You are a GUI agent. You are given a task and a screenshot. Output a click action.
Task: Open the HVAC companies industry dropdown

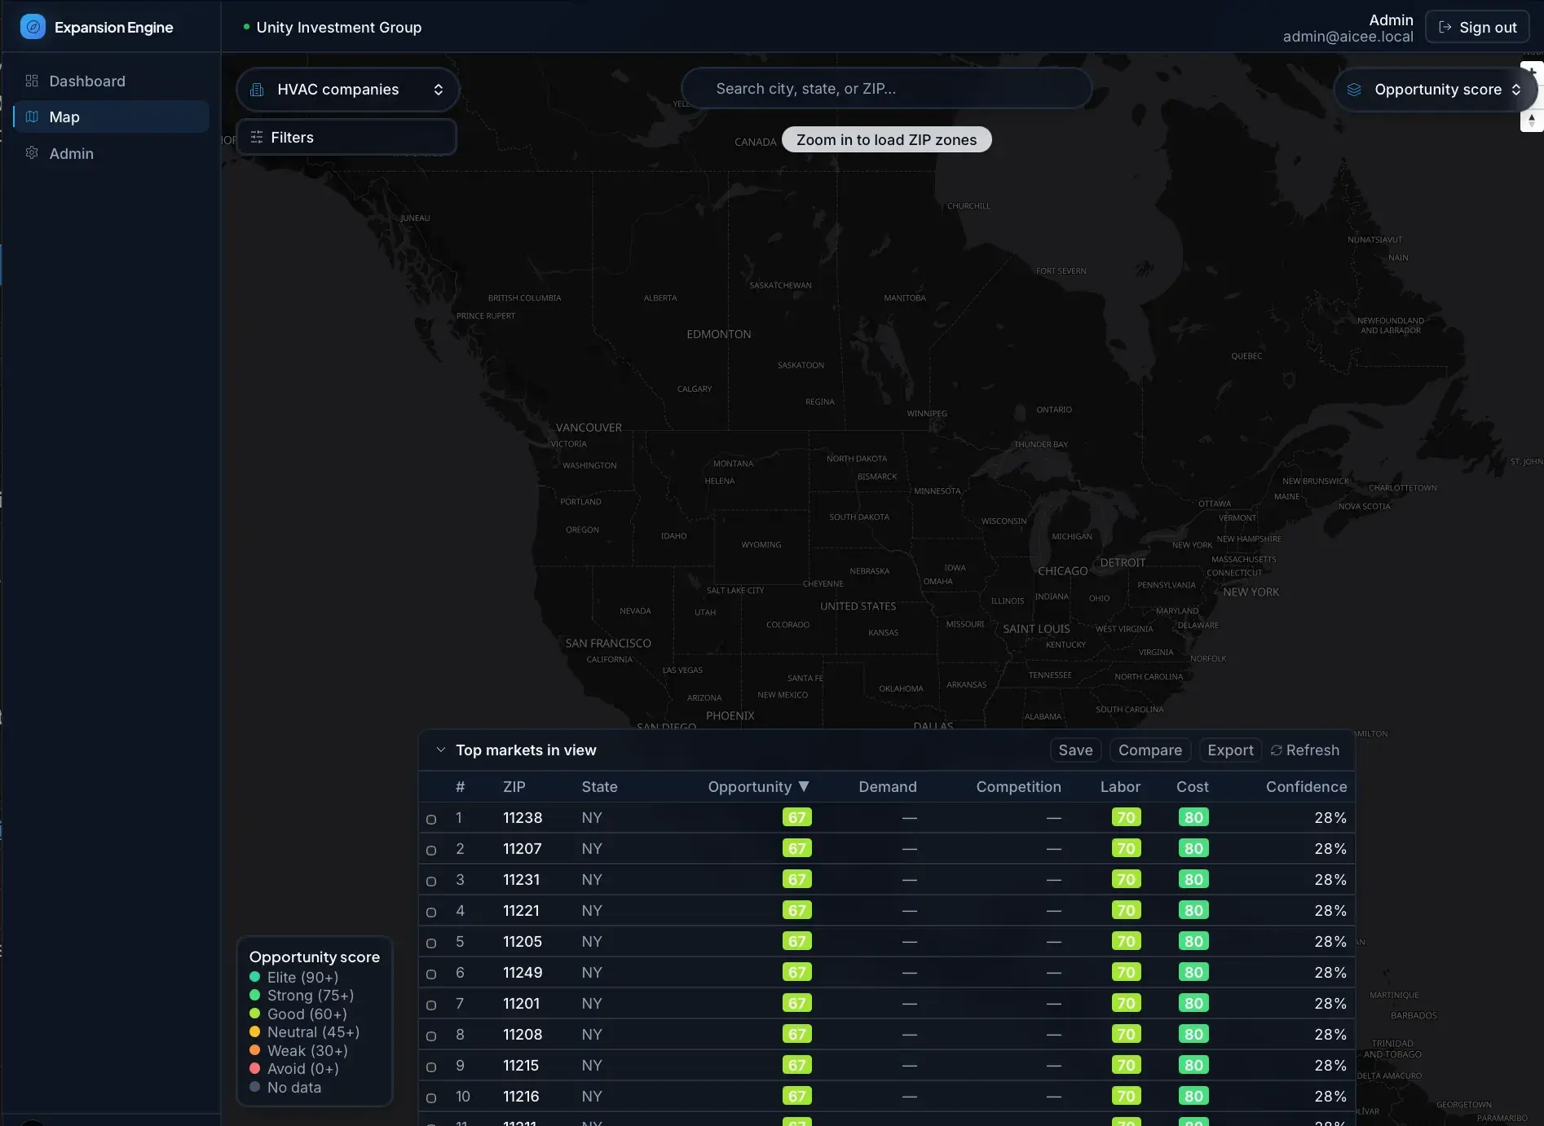(x=347, y=90)
